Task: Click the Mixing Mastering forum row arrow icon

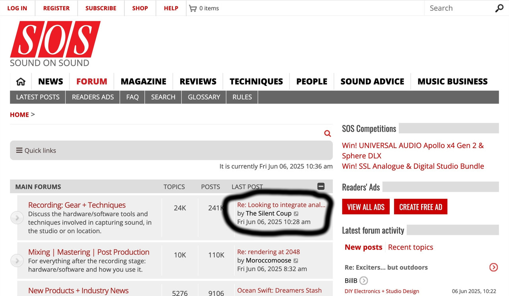Action: 17,260
